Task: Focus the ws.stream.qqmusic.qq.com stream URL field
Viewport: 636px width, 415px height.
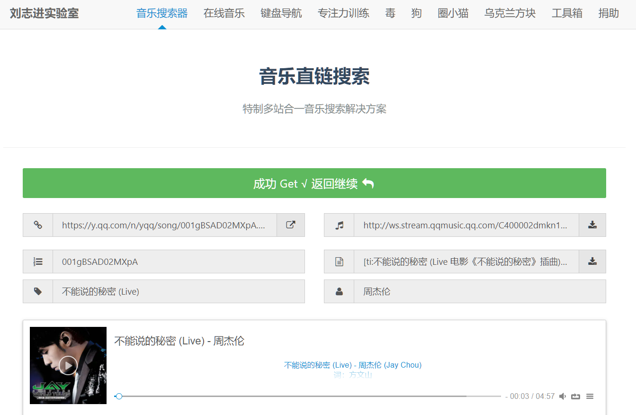Action: pos(466,225)
